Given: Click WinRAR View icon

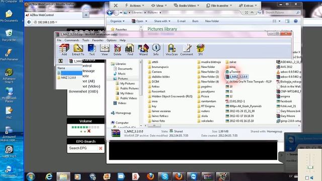Looking at the screenshot, I should click(x=105, y=49).
